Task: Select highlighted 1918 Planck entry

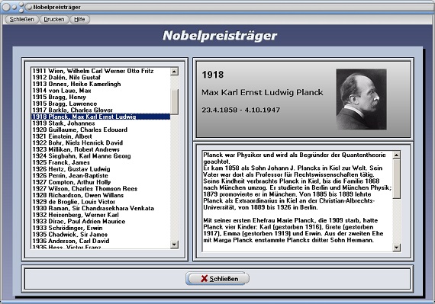Action: (x=101, y=117)
